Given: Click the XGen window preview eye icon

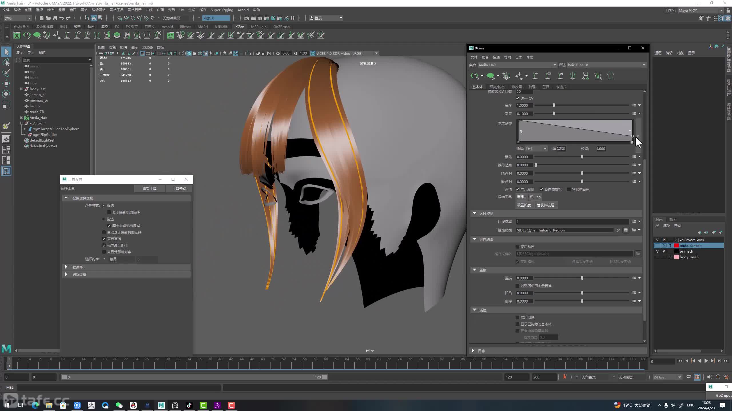Looking at the screenshot, I should point(475,76).
